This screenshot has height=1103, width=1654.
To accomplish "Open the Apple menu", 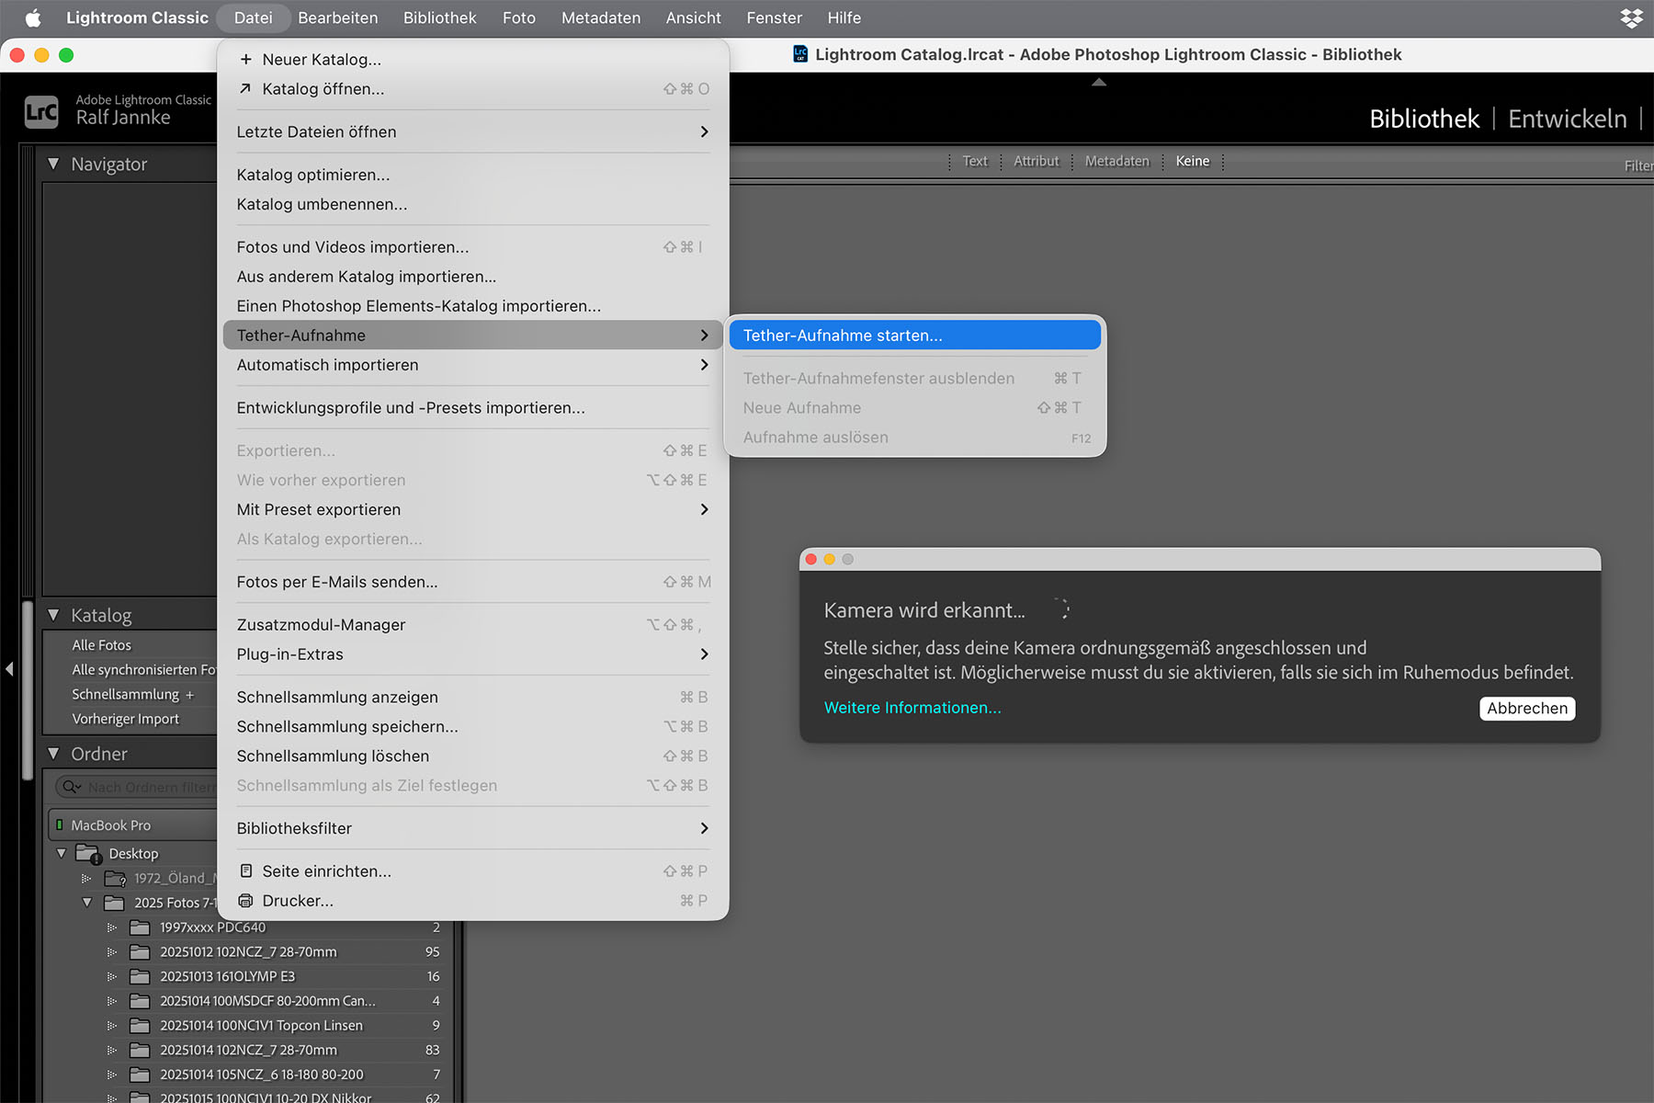I will pyautogui.click(x=33, y=18).
